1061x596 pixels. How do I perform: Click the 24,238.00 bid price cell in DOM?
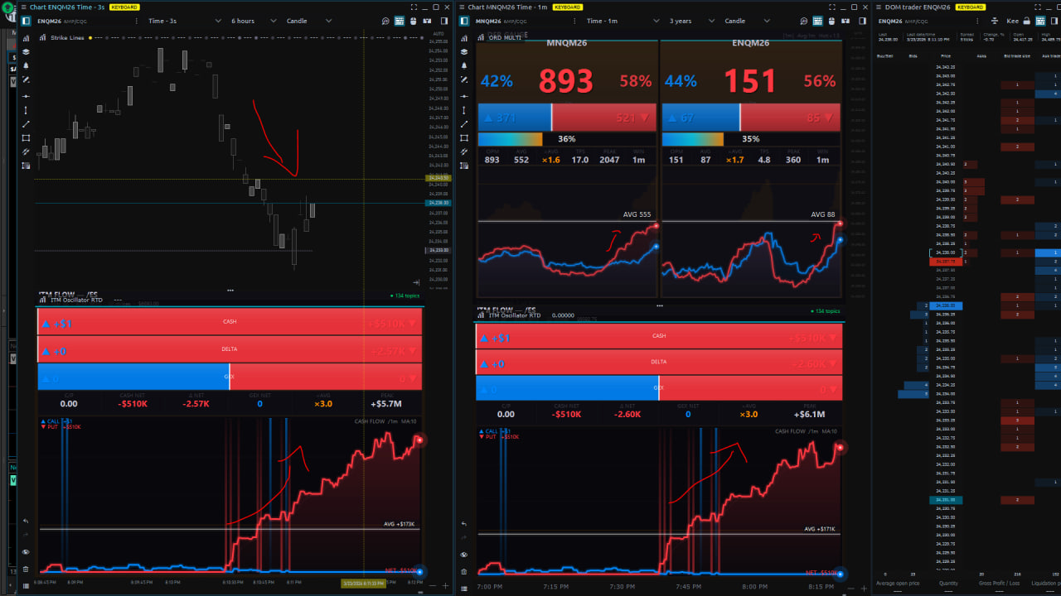click(945, 252)
